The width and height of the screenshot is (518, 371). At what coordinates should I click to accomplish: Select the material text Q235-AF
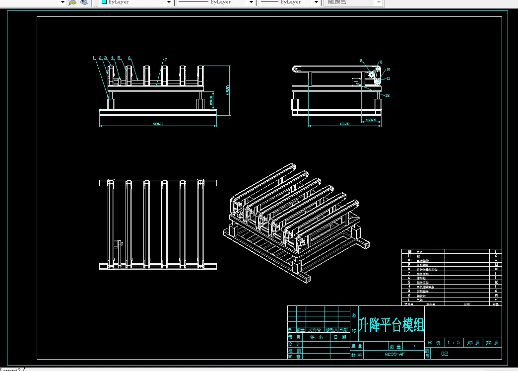click(394, 354)
